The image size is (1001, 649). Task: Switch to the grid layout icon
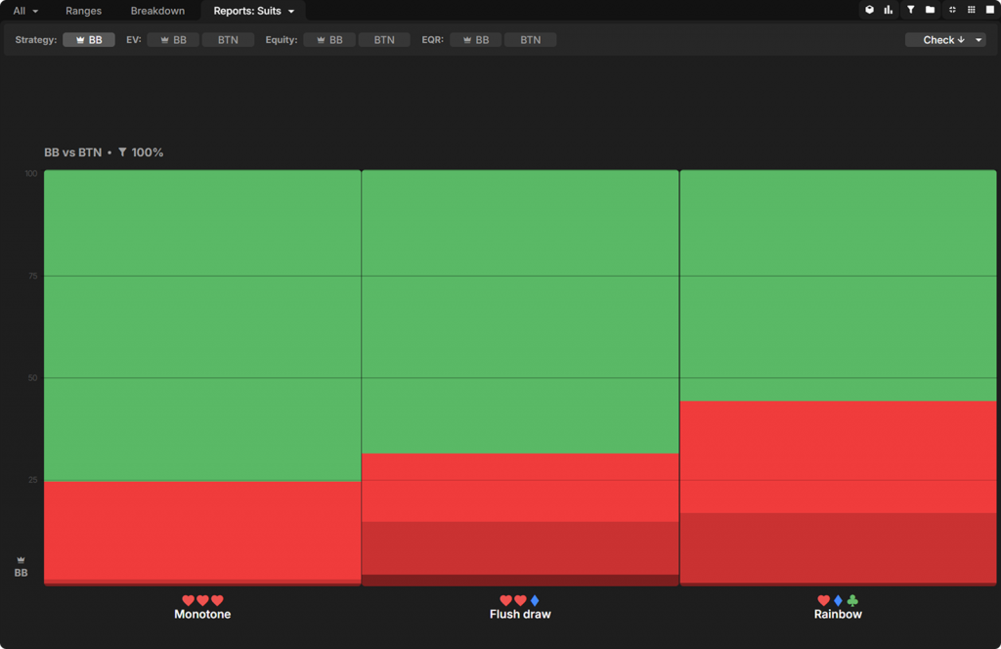(971, 10)
